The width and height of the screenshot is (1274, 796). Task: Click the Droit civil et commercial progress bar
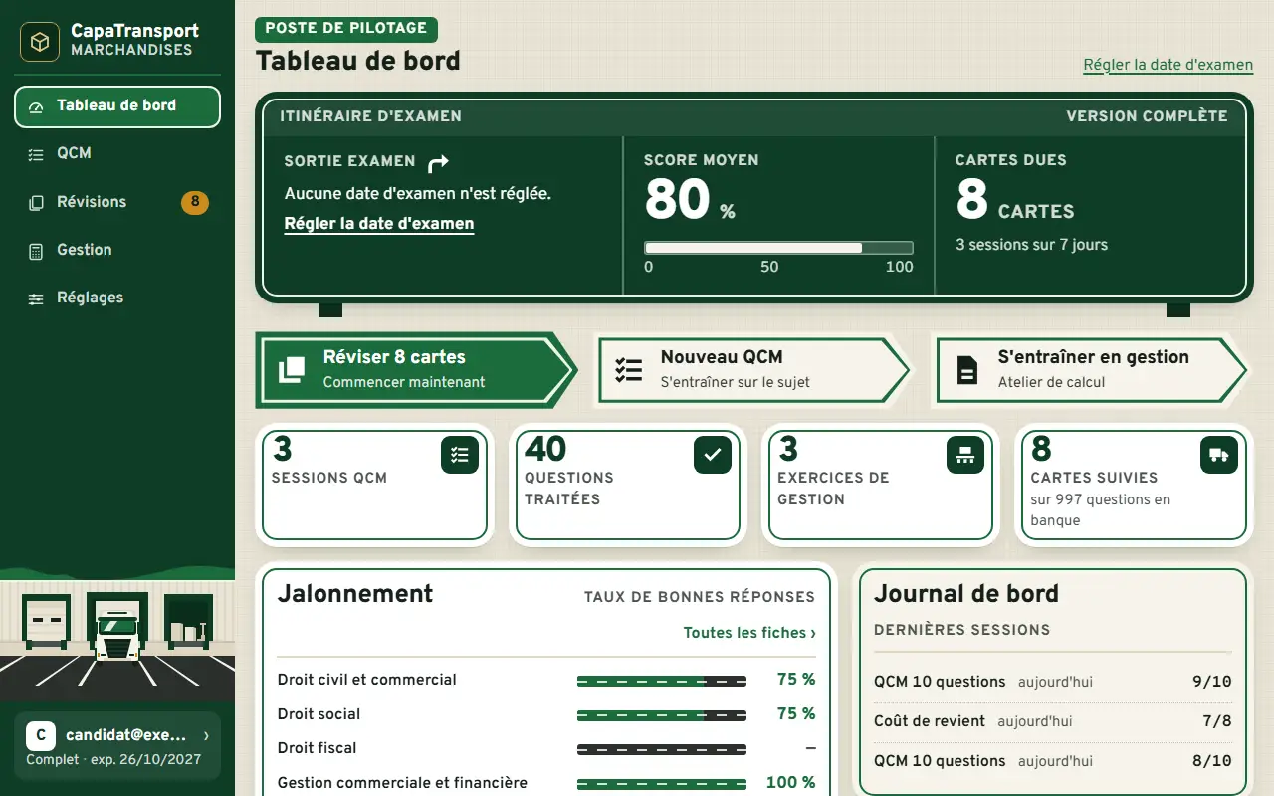(662, 681)
